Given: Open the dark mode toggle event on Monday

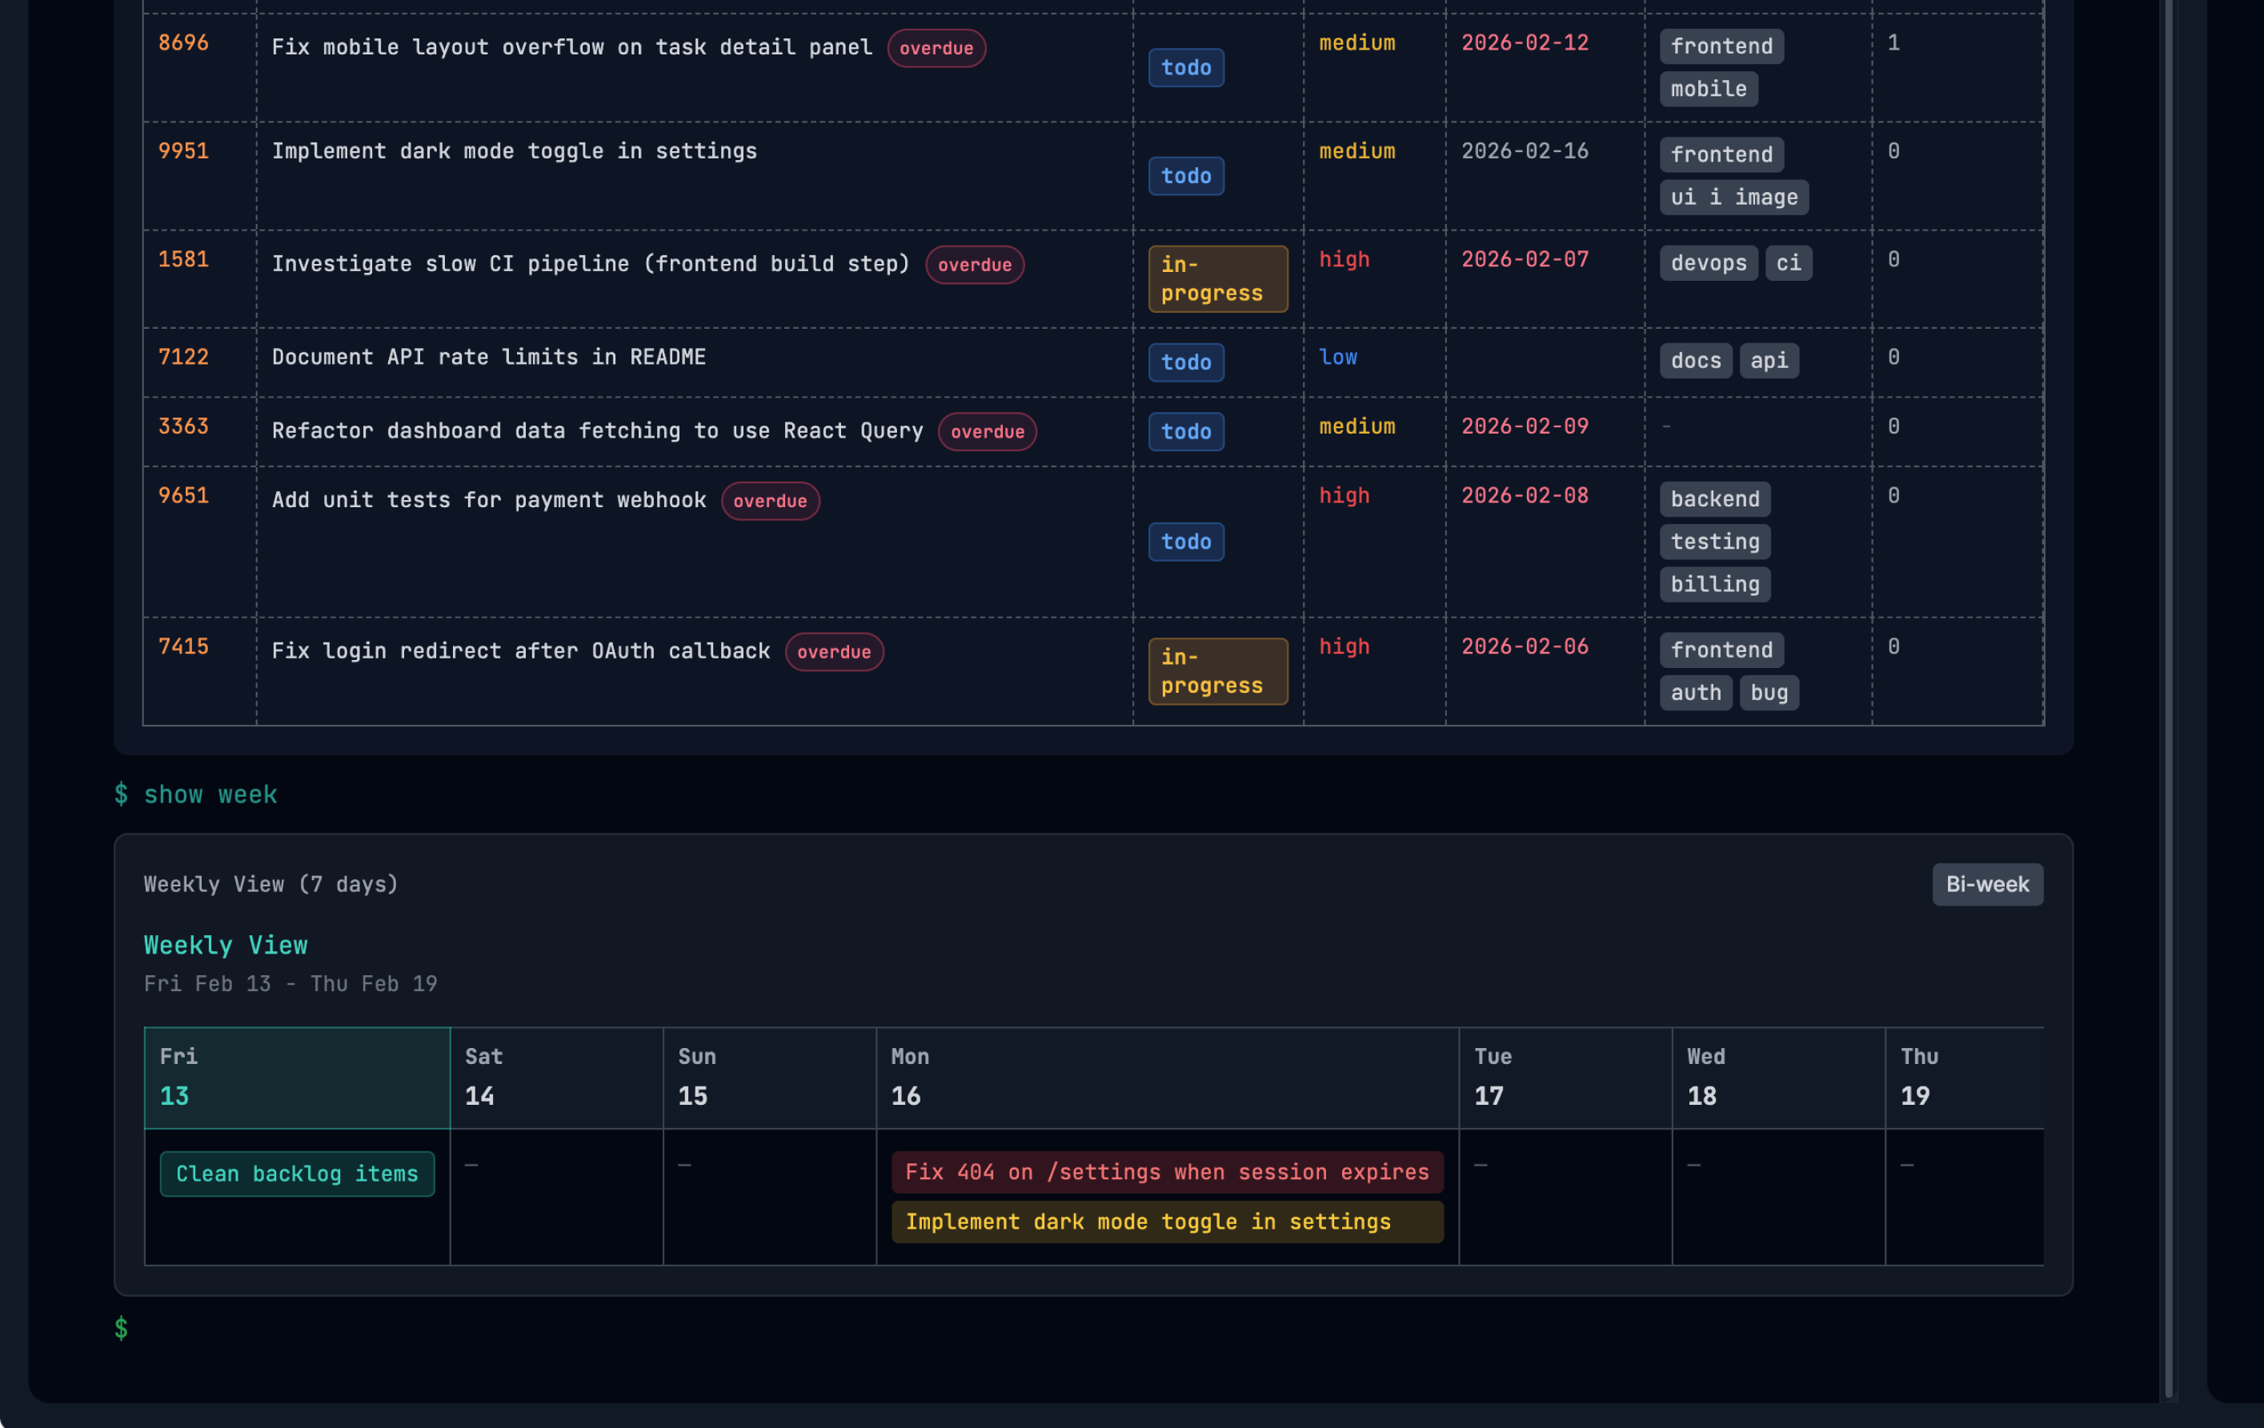Looking at the screenshot, I should coord(1166,1222).
